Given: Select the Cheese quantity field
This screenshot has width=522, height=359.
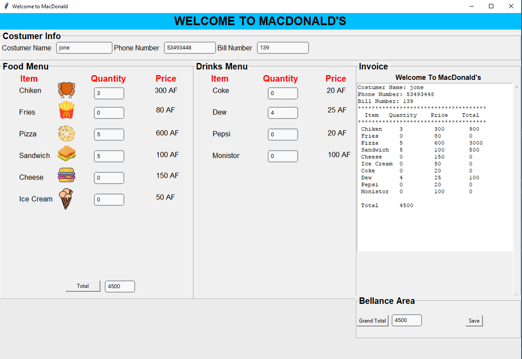Looking at the screenshot, I should (109, 178).
